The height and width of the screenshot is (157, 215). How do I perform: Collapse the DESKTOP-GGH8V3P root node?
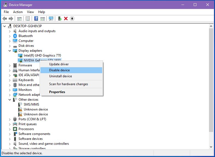(x=5, y=26)
